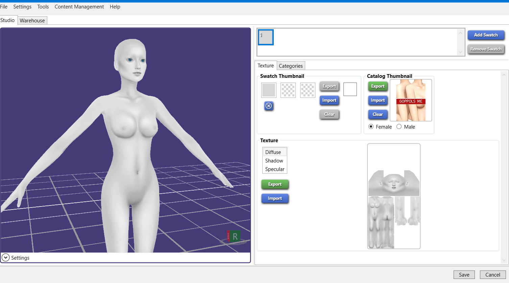Open the Help menu
509x283 pixels.
115,7
